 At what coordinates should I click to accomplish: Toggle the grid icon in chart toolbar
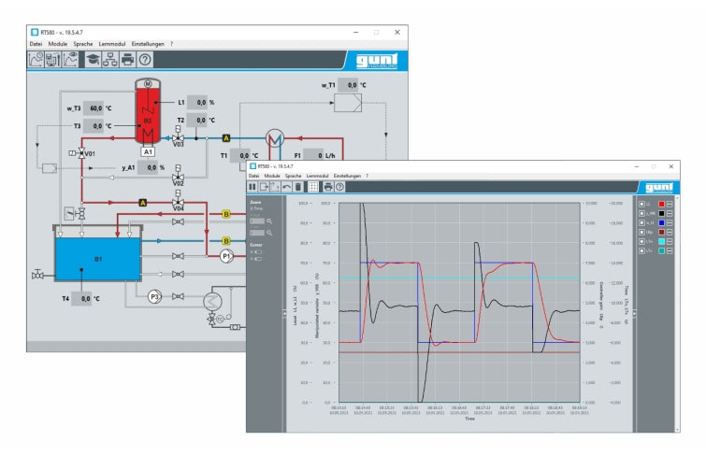pos(313,187)
